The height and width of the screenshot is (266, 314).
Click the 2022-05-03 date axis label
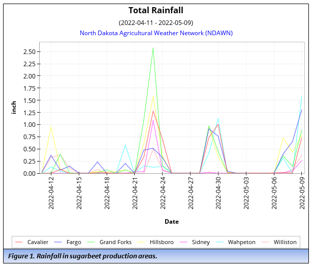pos(246,193)
